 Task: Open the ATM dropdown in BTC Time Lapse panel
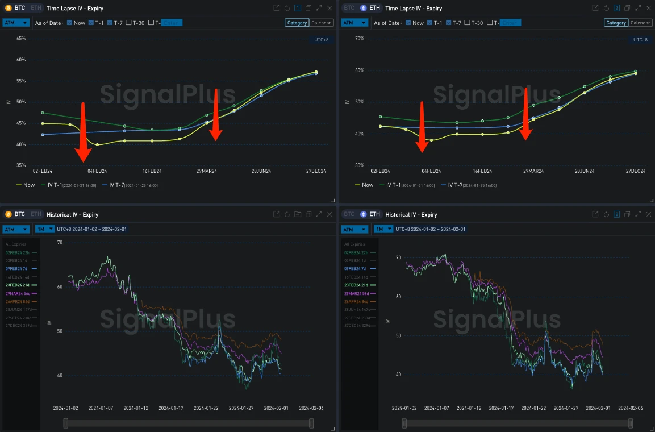[x=16, y=23]
